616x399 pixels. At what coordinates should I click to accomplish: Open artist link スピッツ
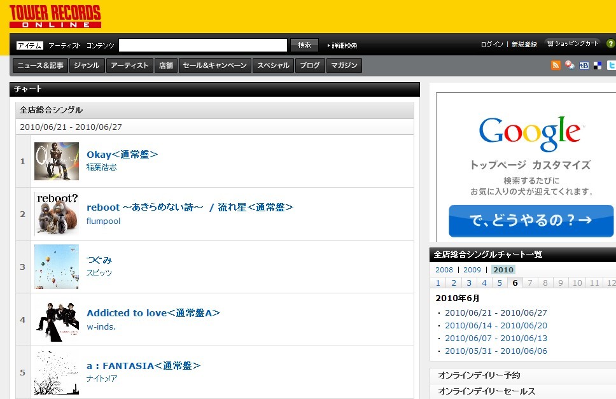point(99,273)
